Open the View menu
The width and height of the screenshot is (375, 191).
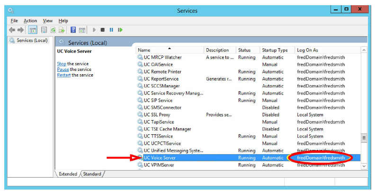pos(48,21)
